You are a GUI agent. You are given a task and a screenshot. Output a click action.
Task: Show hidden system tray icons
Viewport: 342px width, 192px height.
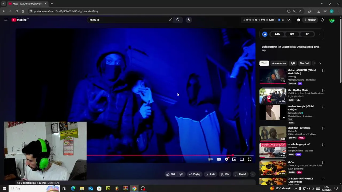coord(296,189)
